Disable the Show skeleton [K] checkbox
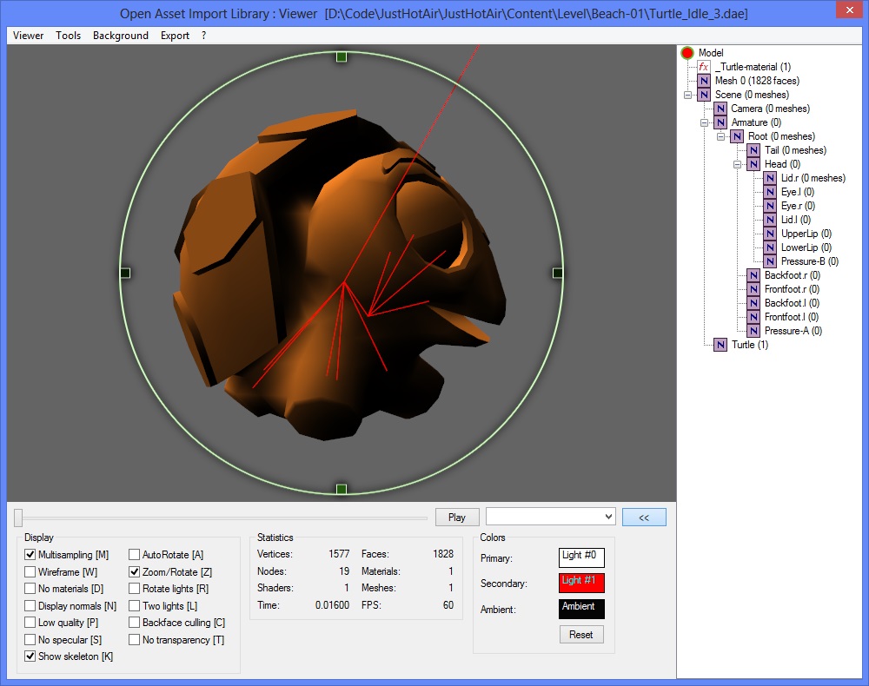The image size is (869, 686). pyautogui.click(x=30, y=656)
